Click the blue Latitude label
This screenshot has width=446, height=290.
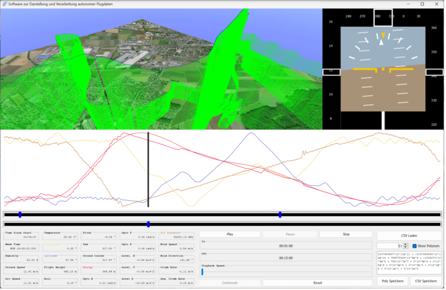coord(51,256)
